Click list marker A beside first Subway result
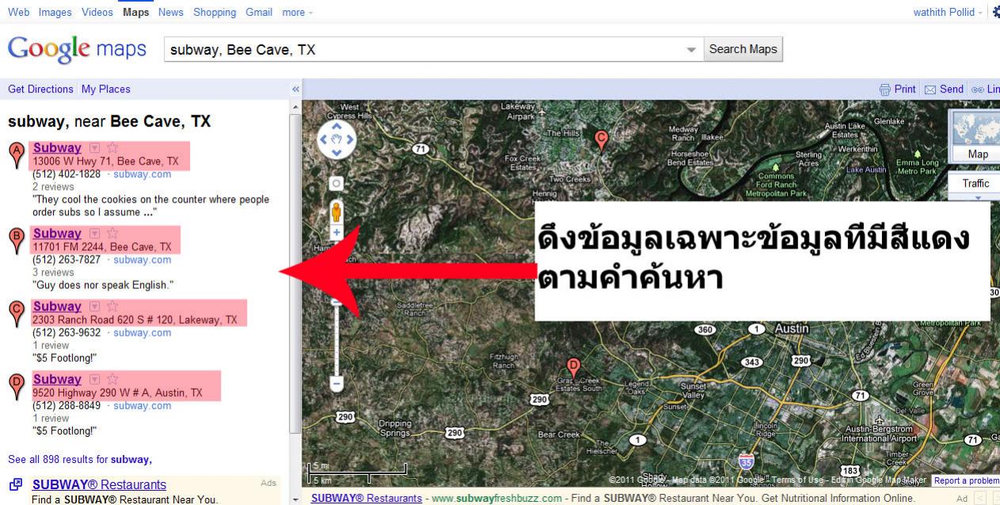 [x=16, y=155]
